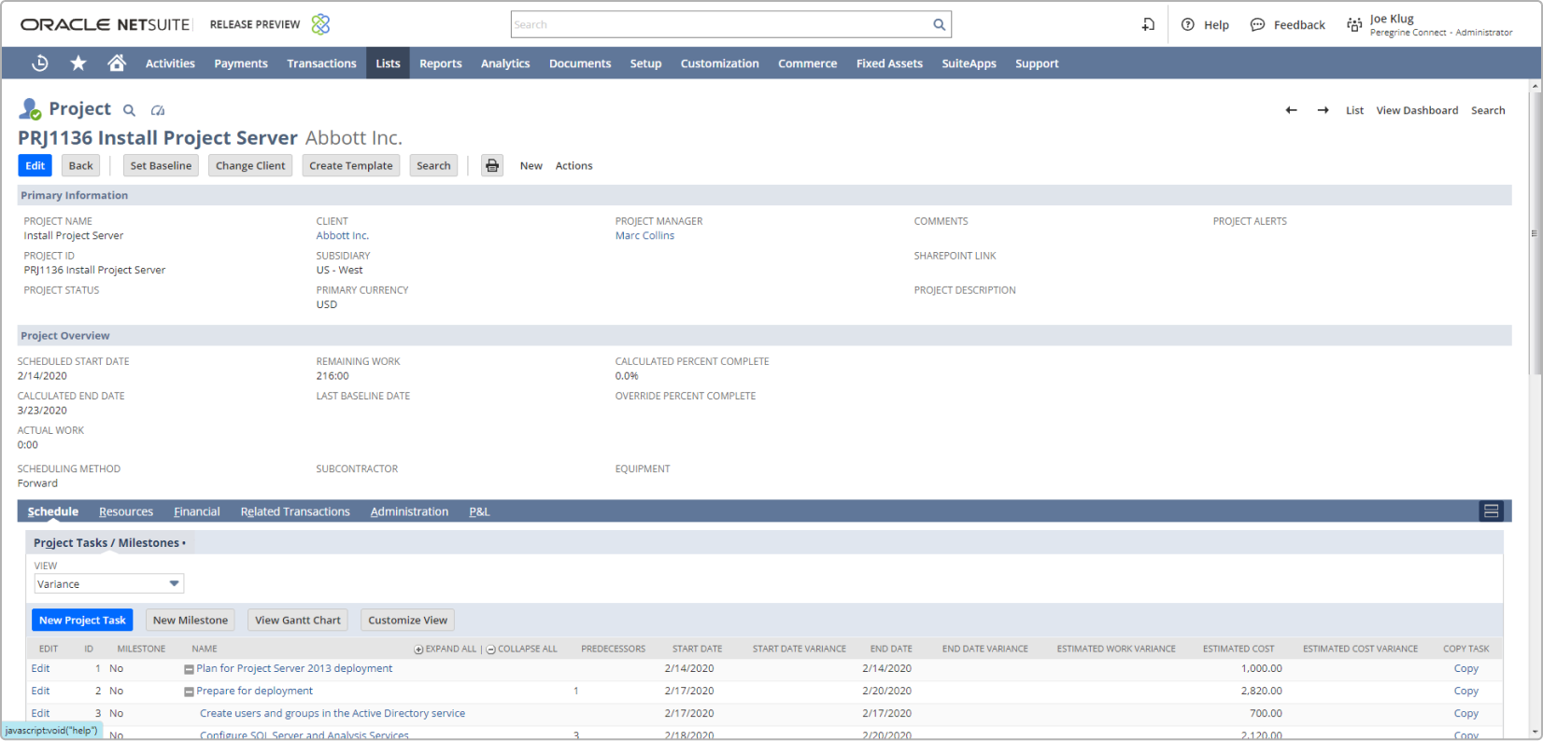Screen dimensions: 1543x741
Task: Open the New menu beside the print icon
Action: [531, 165]
